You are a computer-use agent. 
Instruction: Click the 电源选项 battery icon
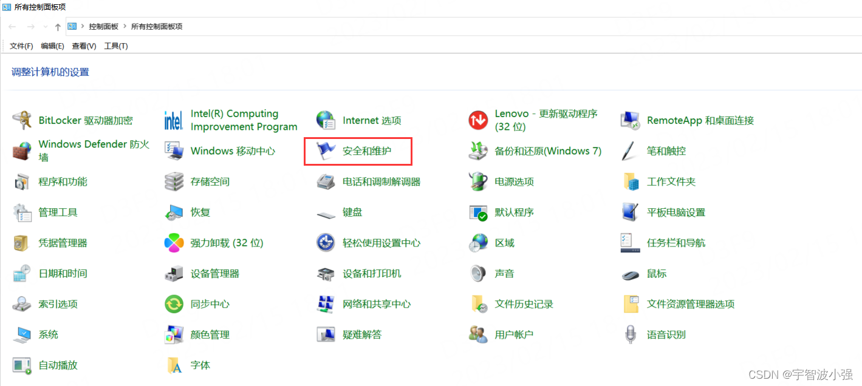[479, 181]
